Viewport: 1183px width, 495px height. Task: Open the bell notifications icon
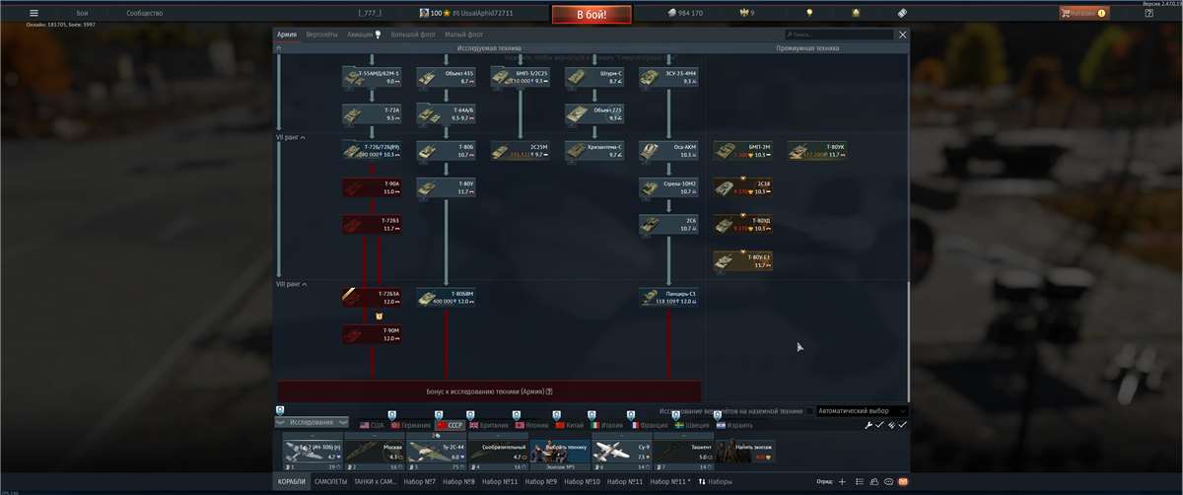[856, 13]
